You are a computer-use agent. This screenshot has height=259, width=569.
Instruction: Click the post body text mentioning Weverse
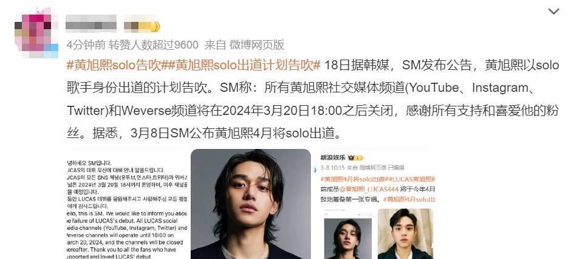click(313, 100)
